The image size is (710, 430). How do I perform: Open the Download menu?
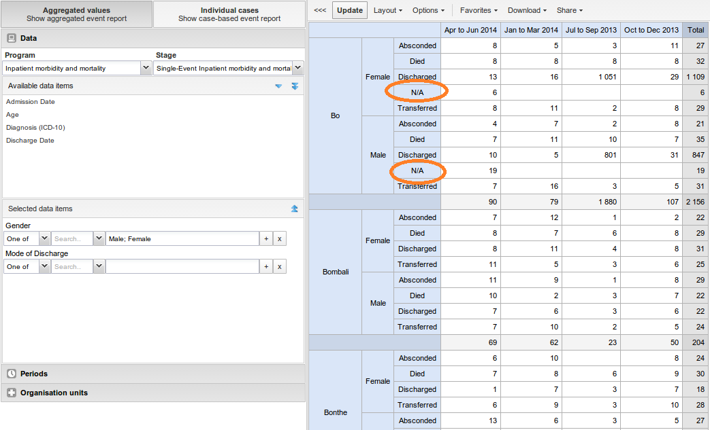[x=527, y=10]
